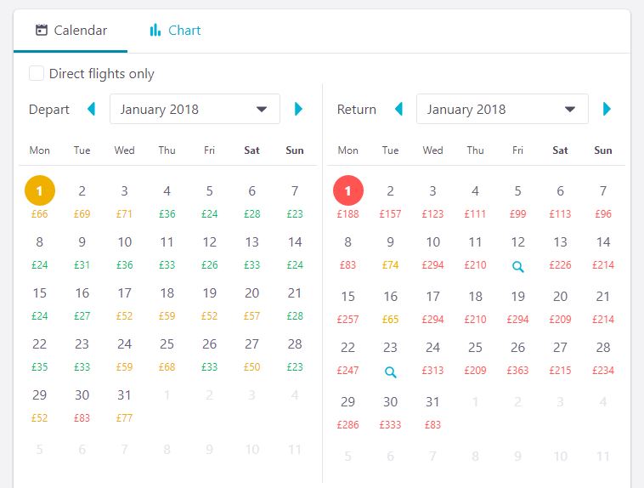Click highlighted return date 1 circle

click(347, 191)
